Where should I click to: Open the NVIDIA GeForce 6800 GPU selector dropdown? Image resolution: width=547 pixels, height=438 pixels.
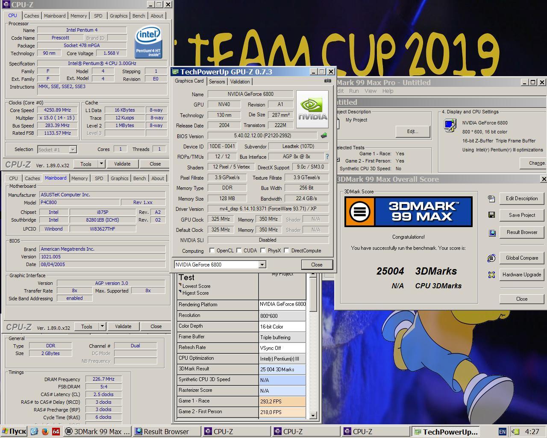pyautogui.click(x=262, y=265)
